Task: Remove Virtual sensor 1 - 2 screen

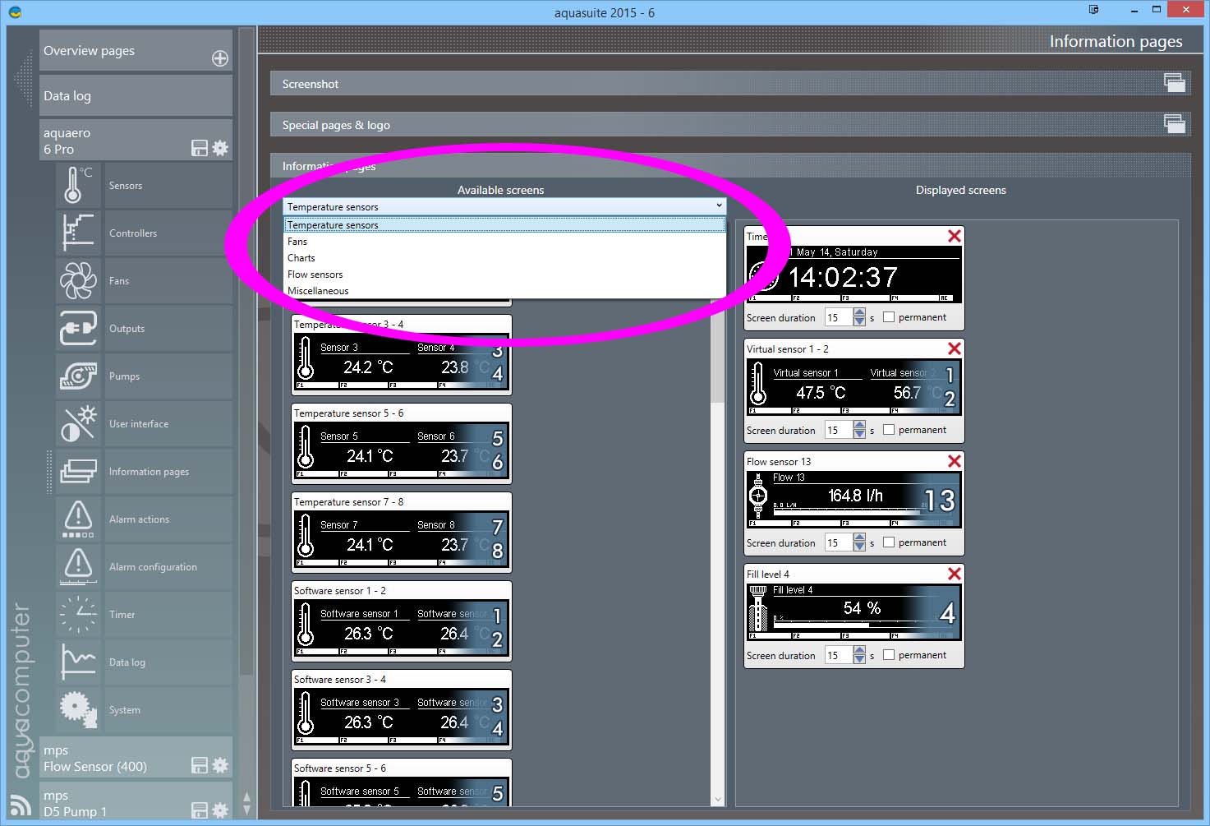Action: tap(955, 348)
